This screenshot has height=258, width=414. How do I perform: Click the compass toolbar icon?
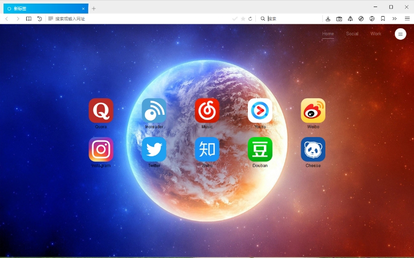(x=361, y=19)
